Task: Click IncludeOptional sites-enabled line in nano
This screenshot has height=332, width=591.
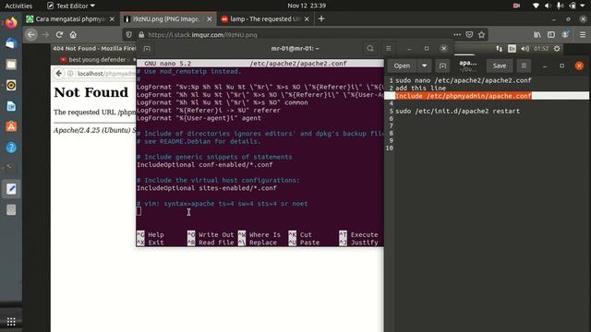Action: [x=207, y=188]
